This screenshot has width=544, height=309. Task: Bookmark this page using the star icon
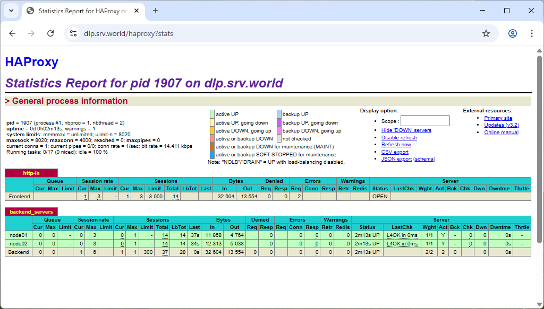[x=486, y=33]
